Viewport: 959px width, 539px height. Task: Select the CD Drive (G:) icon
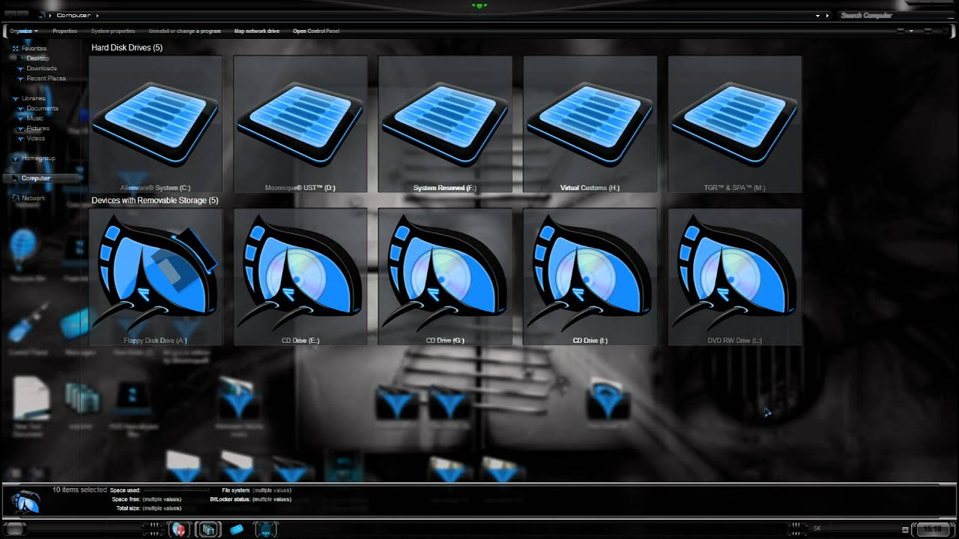pos(445,277)
